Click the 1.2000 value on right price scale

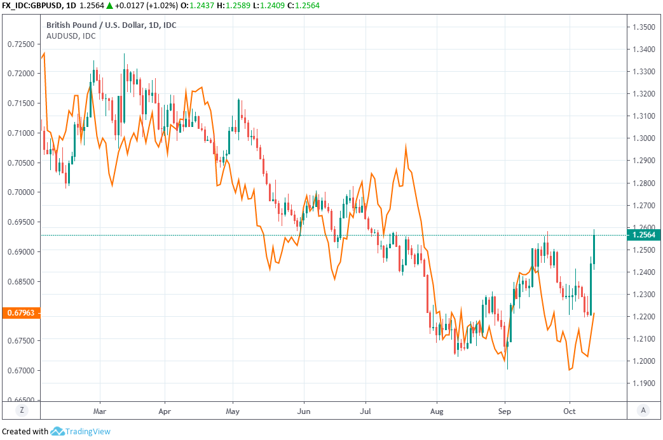(643, 361)
